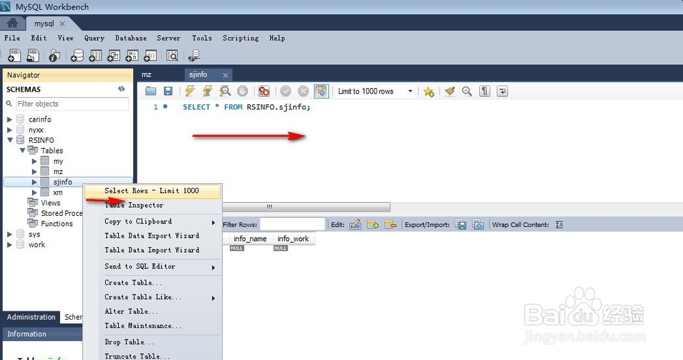The image size is (683, 360).
Task: Expand the my table node
Action: point(34,161)
